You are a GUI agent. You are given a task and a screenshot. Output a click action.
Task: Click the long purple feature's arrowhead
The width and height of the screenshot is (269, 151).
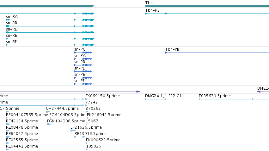(x=138, y=92)
